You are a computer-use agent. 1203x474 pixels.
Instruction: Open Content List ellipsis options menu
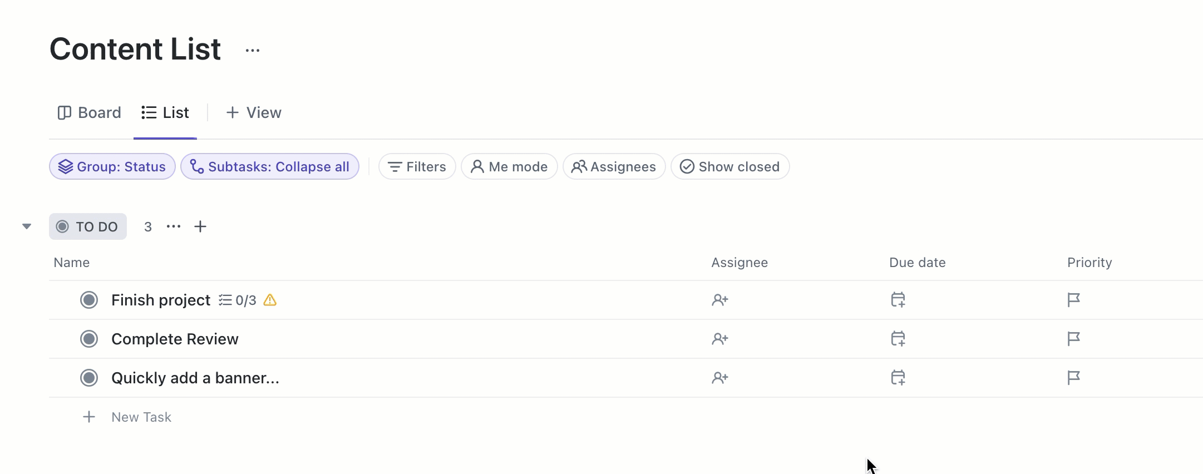coord(253,51)
